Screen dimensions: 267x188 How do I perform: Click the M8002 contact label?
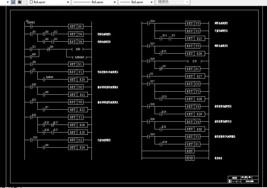[31, 23]
